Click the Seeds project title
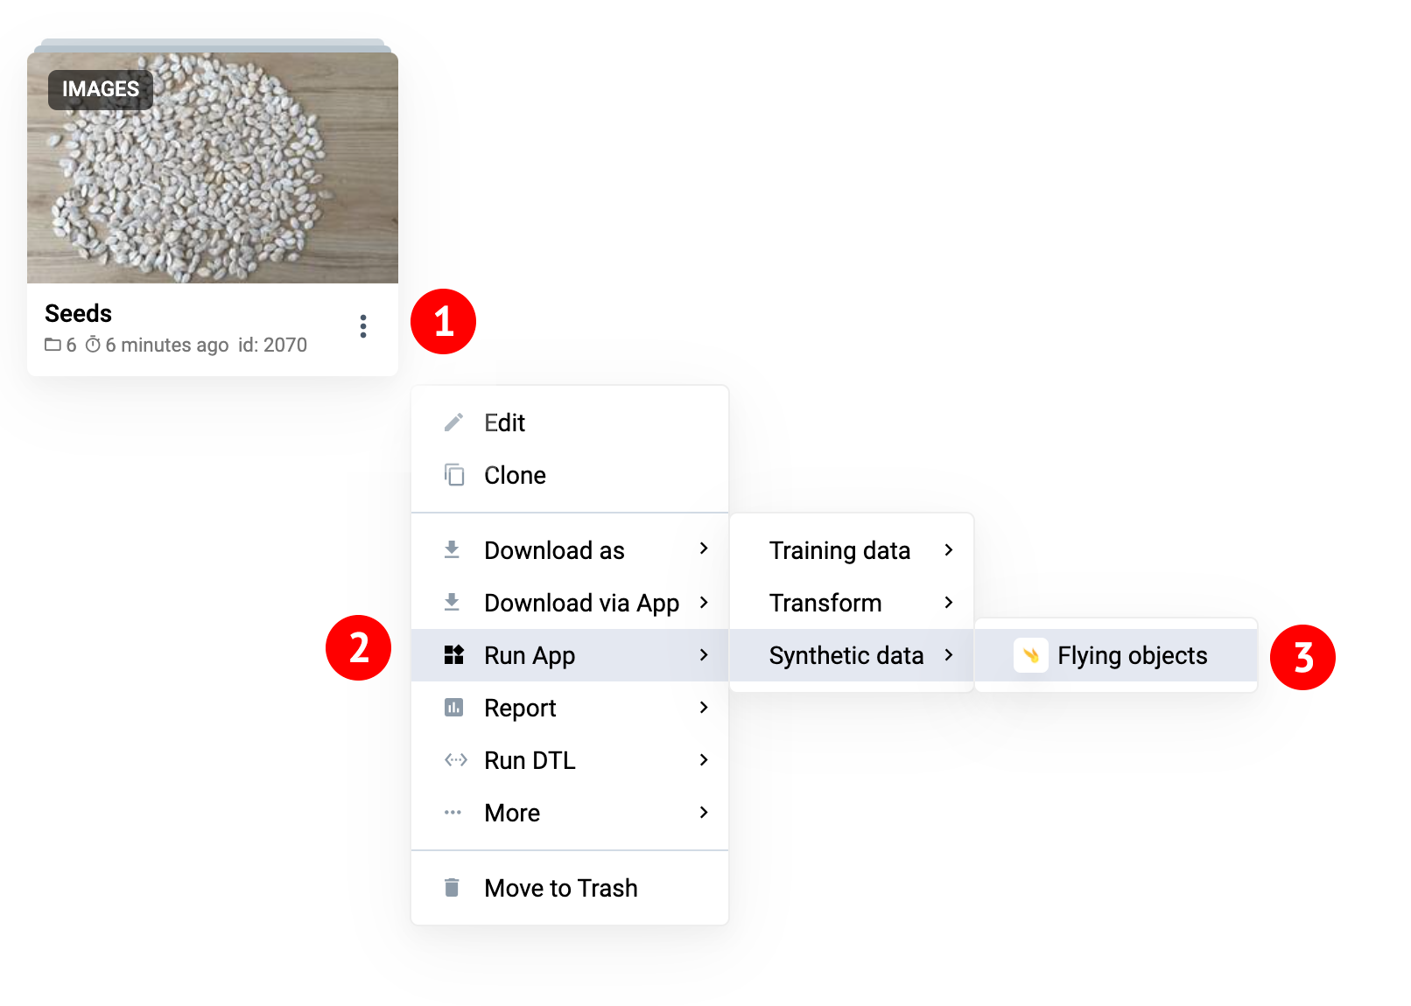 (79, 313)
